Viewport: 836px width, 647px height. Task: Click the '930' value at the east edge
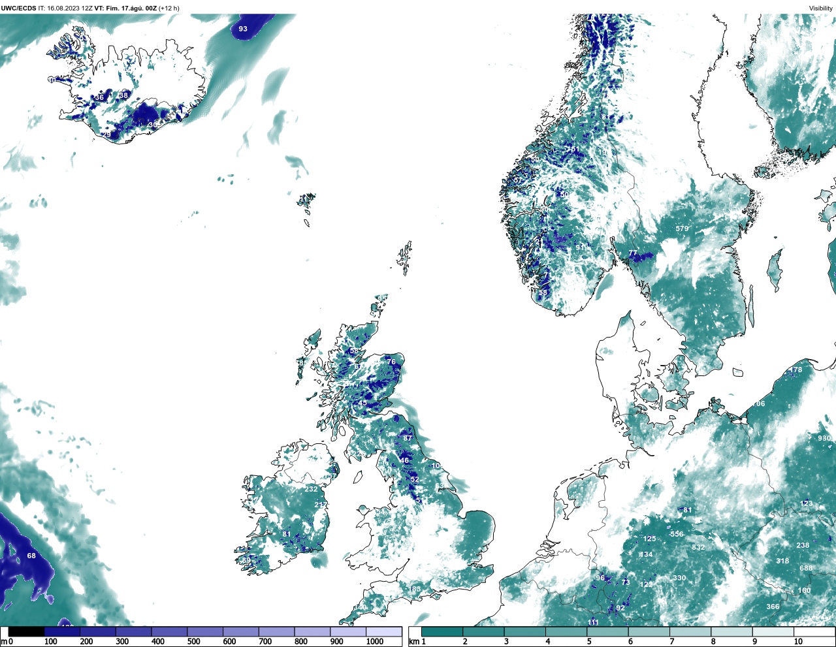(x=824, y=438)
